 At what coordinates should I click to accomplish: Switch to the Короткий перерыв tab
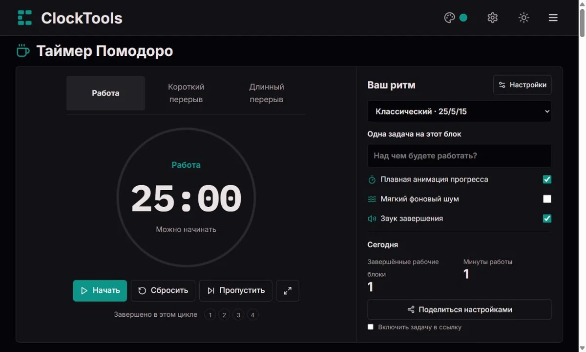click(x=186, y=93)
